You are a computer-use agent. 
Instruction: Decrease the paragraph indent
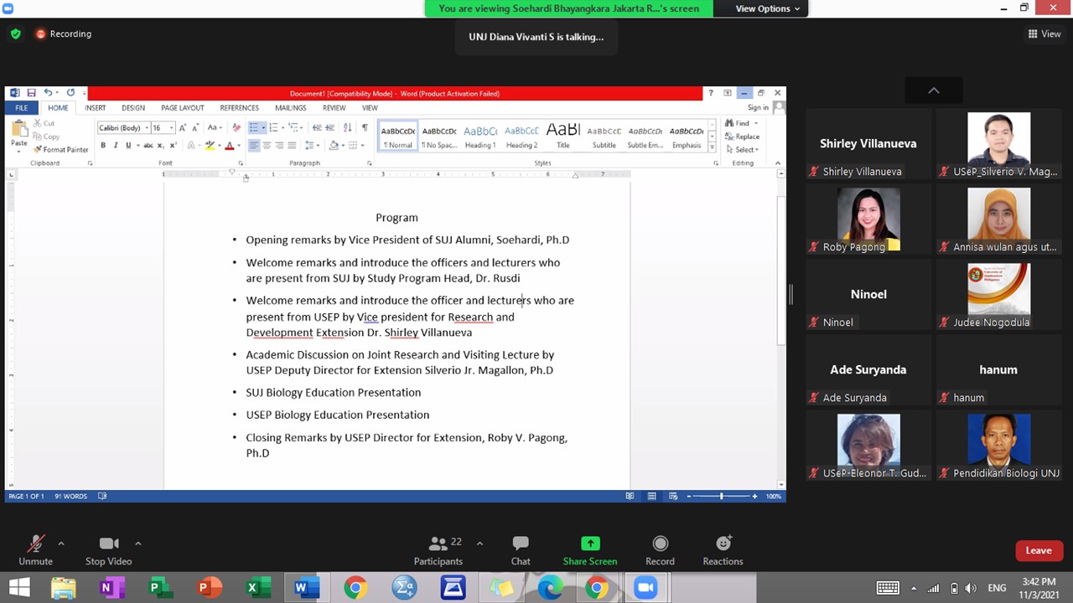pos(317,127)
